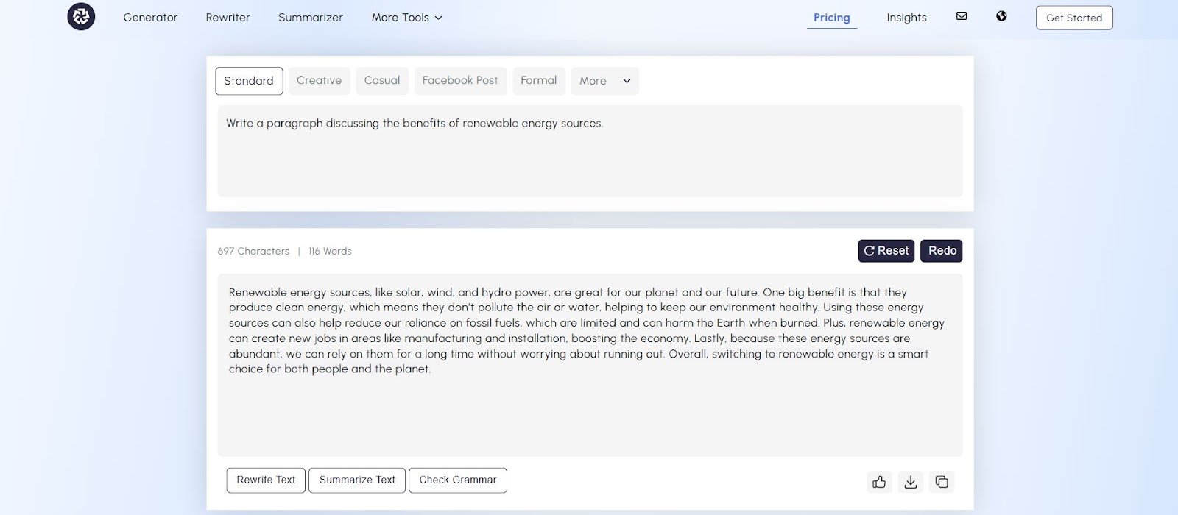Choose the Casual tone
The height and width of the screenshot is (515, 1178).
pos(382,81)
